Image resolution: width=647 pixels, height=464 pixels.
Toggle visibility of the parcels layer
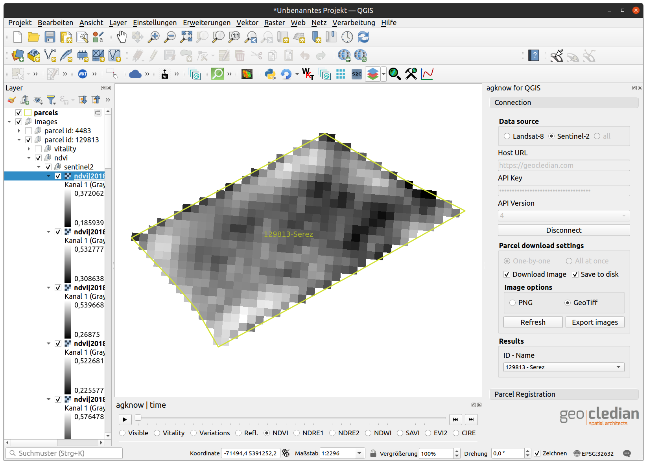pos(18,113)
